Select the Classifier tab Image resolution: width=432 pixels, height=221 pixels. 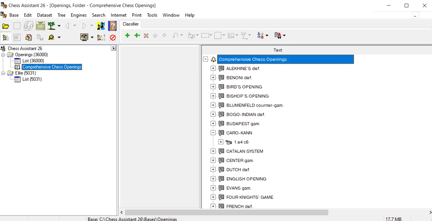(131, 24)
